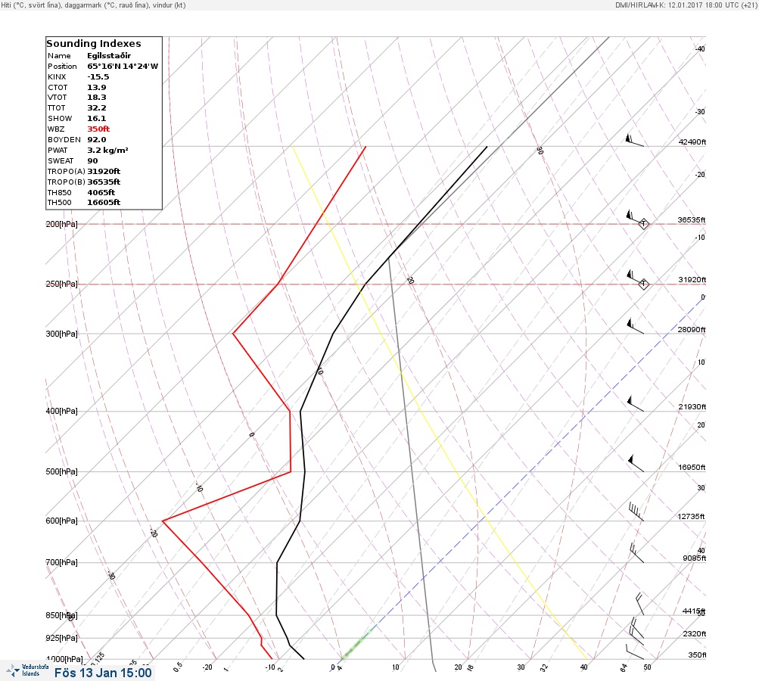Click the wind barb beside 4415ft
The image size is (759, 681).
[x=640, y=604]
